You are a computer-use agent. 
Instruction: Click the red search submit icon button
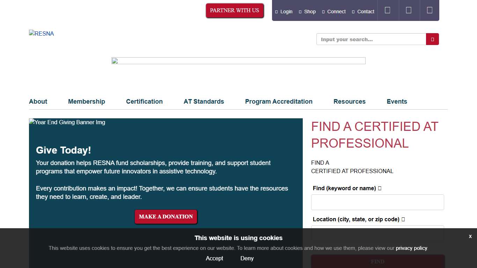tap(432, 39)
